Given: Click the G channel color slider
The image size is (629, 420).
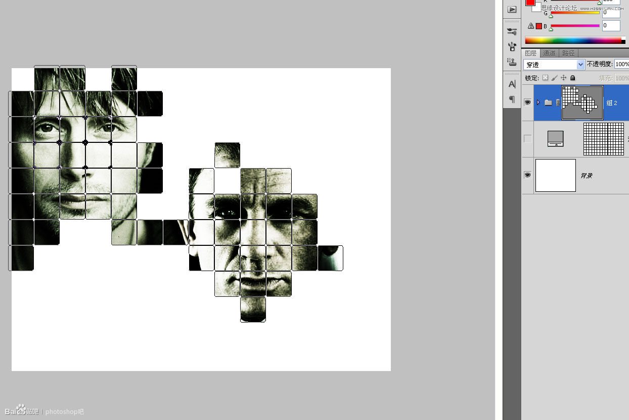Looking at the screenshot, I should [575, 13].
